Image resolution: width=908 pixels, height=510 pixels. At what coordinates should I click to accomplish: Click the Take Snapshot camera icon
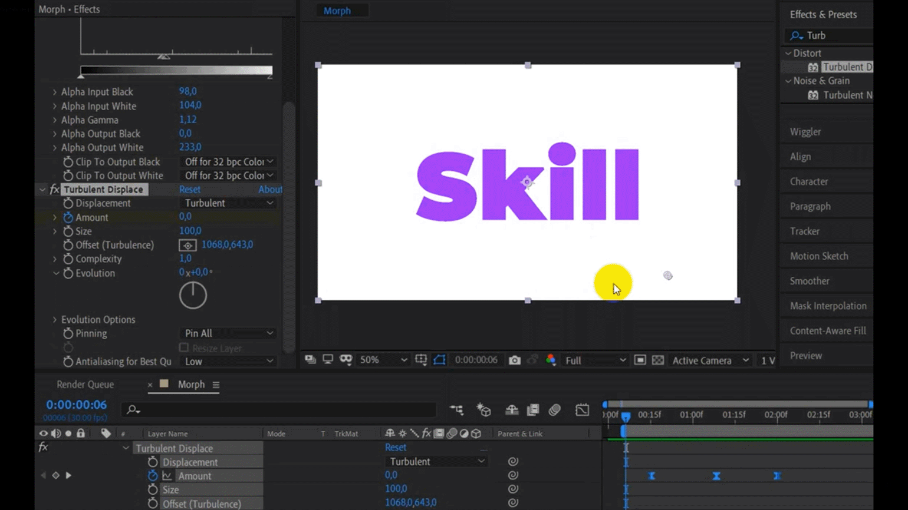pyautogui.click(x=515, y=360)
